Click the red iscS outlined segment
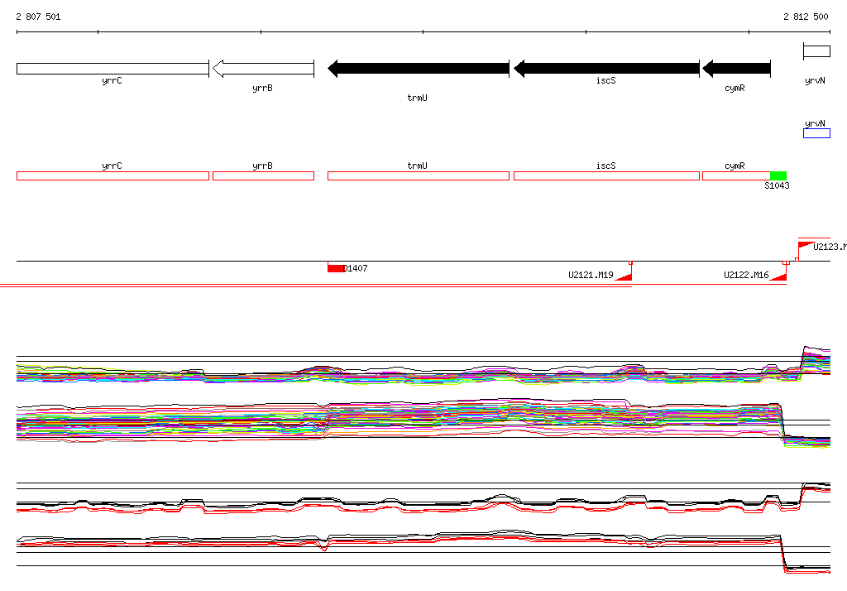This screenshot has height=591, width=847. pos(606,175)
